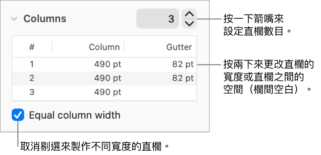Select row 2 in the columns table
The width and height of the screenshot is (321, 155).
[x=32, y=78]
